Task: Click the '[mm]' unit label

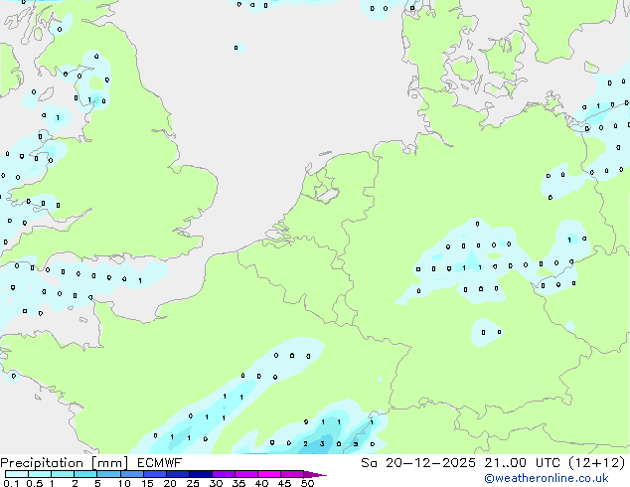Action: click(109, 463)
